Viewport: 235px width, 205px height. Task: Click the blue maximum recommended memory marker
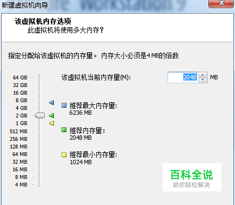click(x=52, y=103)
